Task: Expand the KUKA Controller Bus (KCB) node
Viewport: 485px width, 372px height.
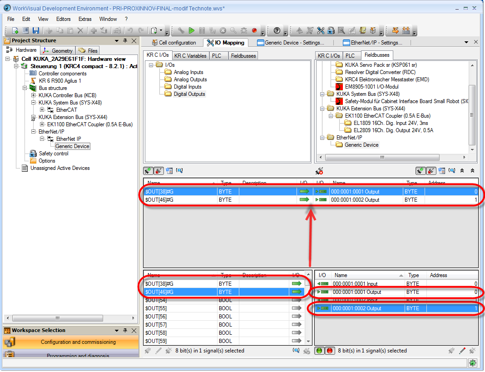Action: 34,95
